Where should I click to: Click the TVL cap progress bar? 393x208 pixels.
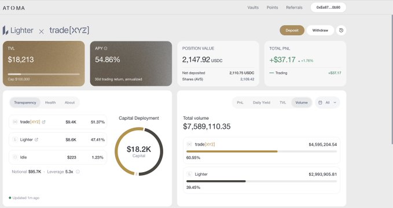44,74
